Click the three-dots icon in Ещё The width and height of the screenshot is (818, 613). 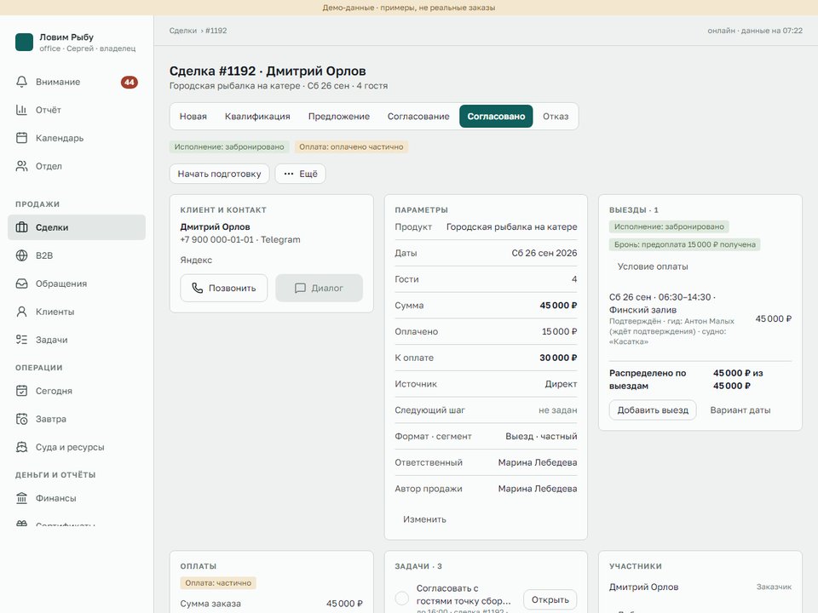pyautogui.click(x=289, y=174)
